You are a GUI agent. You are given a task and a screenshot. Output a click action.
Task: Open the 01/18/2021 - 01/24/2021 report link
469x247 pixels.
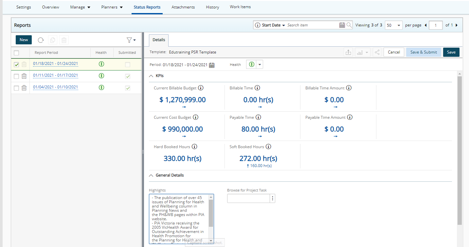56,64
